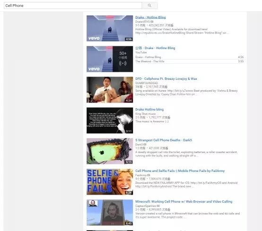Focus the Cell Phone search box
The height and width of the screenshot is (231, 262).
(73, 6)
